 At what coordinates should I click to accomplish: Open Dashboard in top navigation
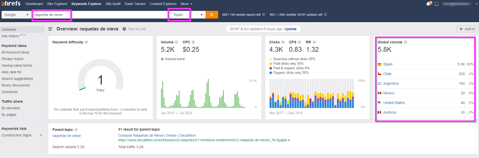pos(34,4)
